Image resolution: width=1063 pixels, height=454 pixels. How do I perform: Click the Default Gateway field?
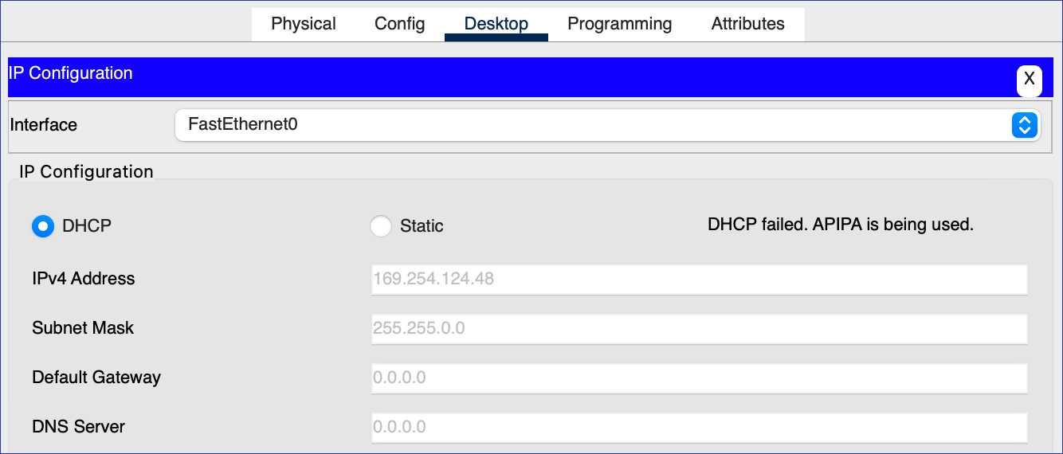coord(699,378)
